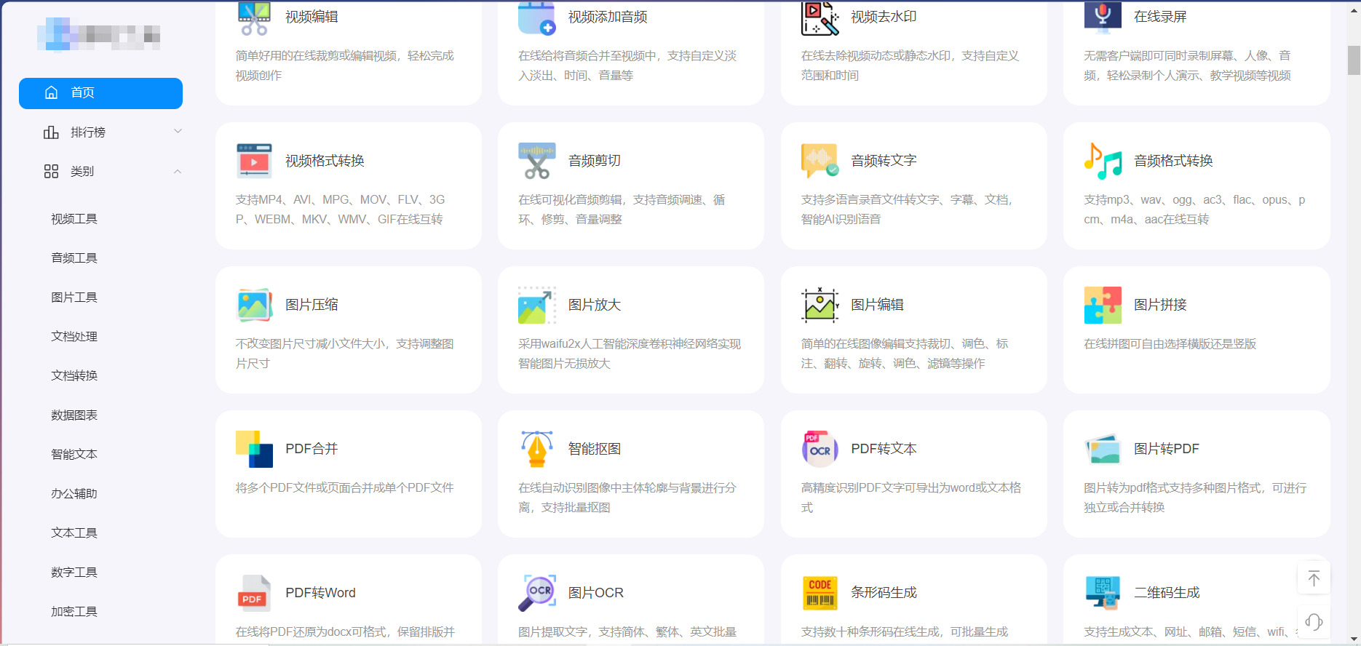Click the customer service headset icon
The width and height of the screenshot is (1361, 646).
[x=1314, y=622]
